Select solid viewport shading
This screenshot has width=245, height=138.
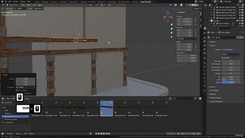coord(193,5)
